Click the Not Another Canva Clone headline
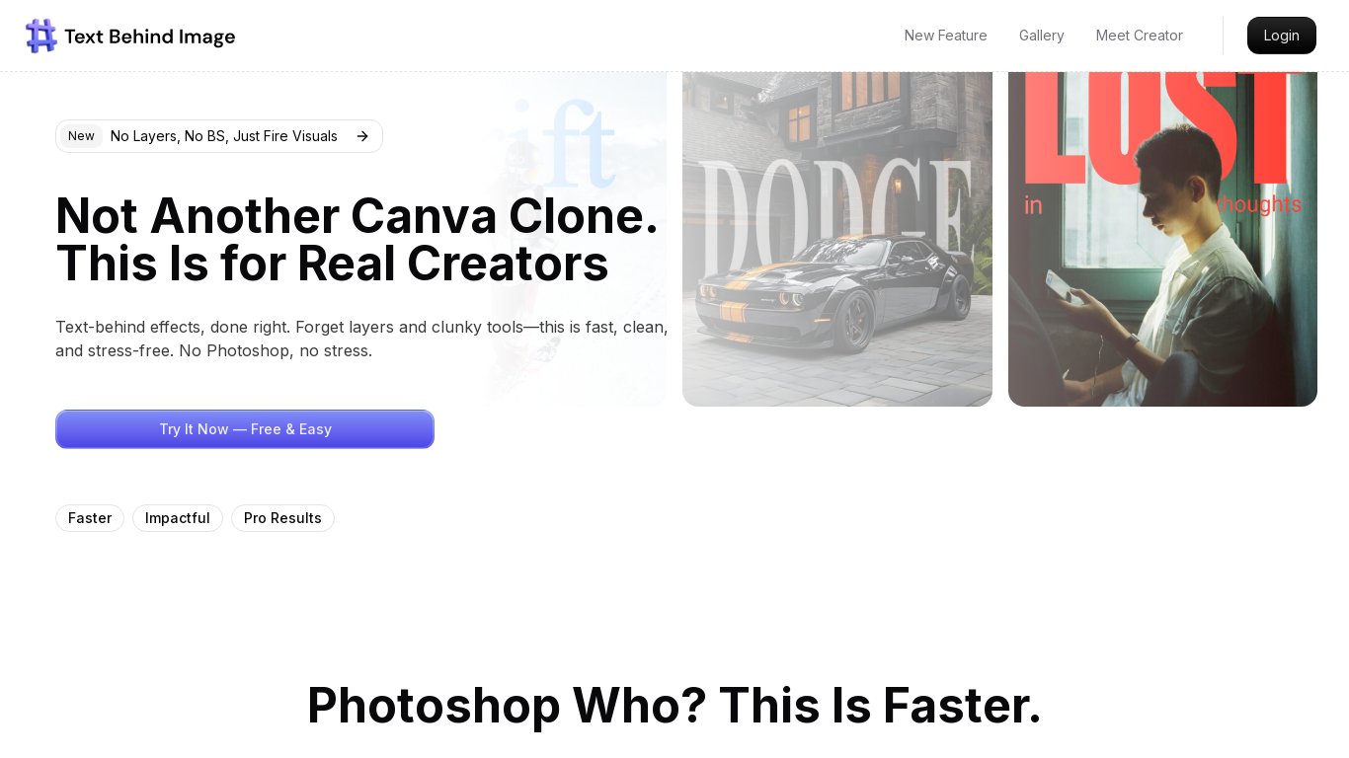Image resolution: width=1349 pixels, height=758 pixels. [x=357, y=240]
